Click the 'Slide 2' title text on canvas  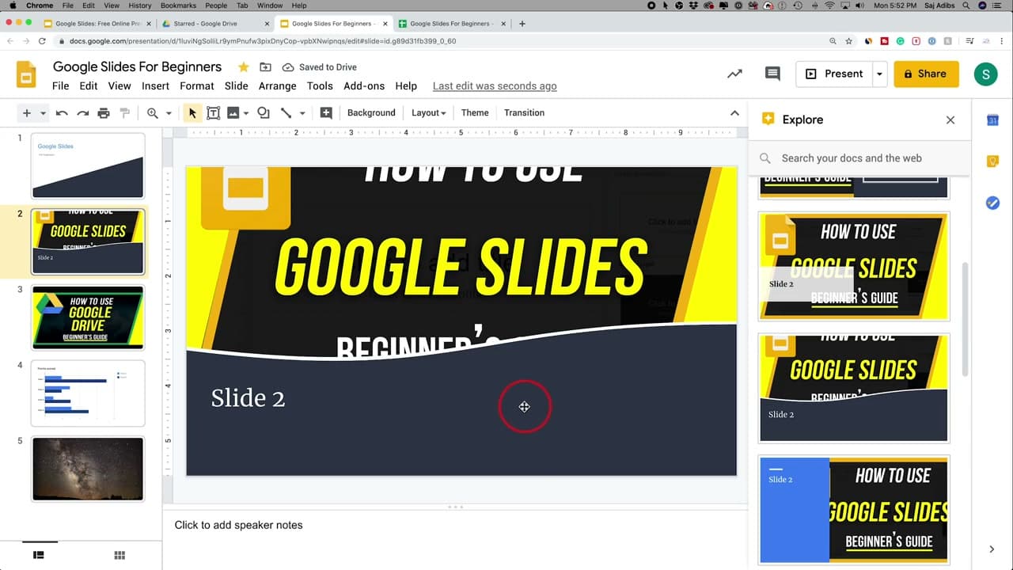click(x=248, y=398)
